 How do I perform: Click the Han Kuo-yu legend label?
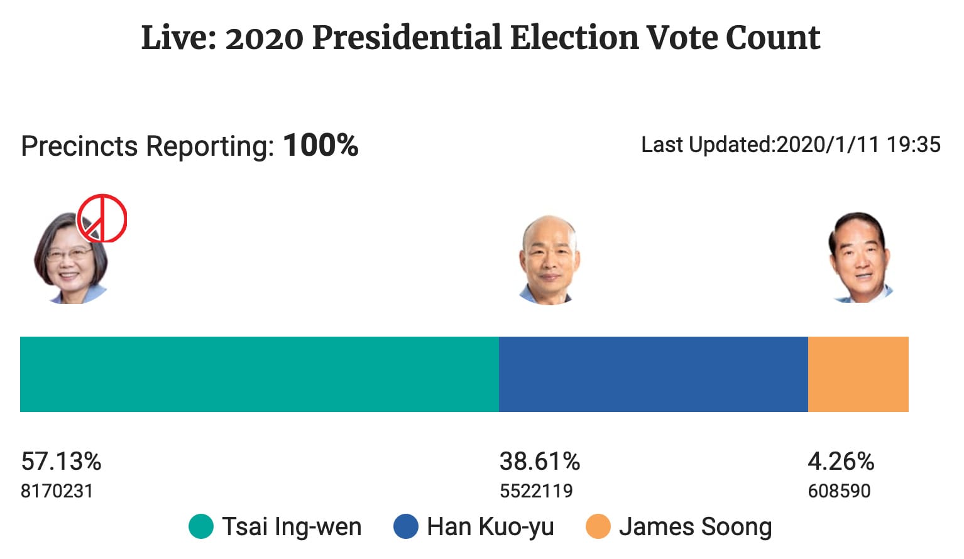[x=490, y=526]
